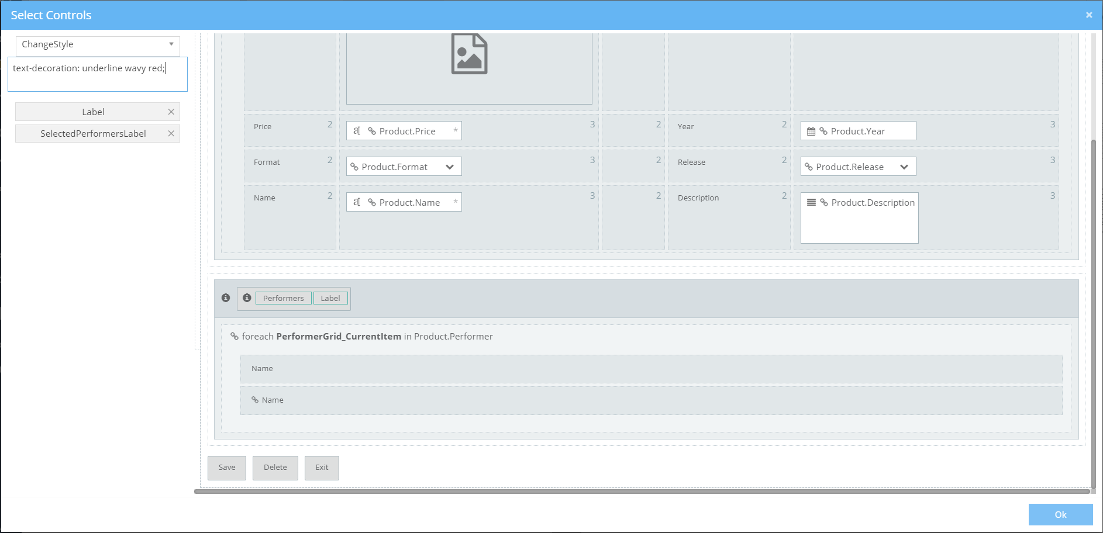Click the outer info icon beside Performers section
The width and height of the screenshot is (1103, 533).
226,298
